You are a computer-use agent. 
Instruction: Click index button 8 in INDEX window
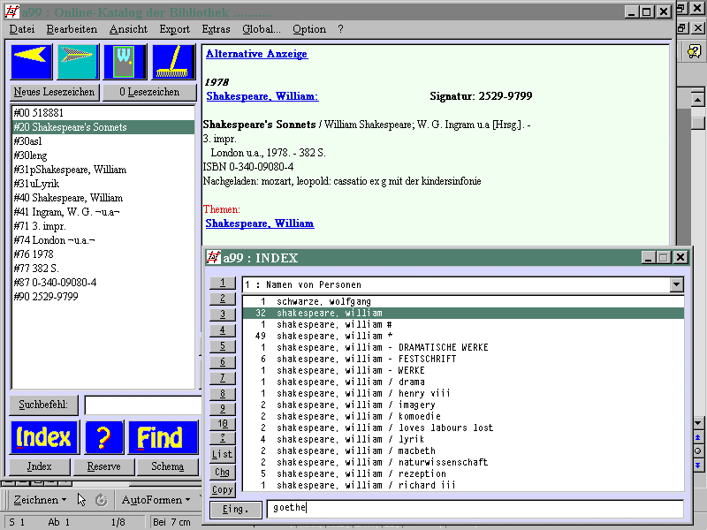(223, 393)
